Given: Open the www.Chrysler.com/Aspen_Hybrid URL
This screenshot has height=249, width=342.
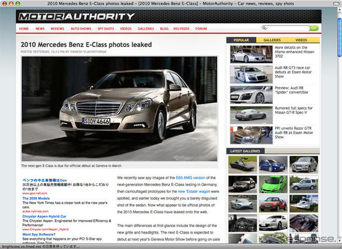Looking at the screenshot, I should point(45,229).
